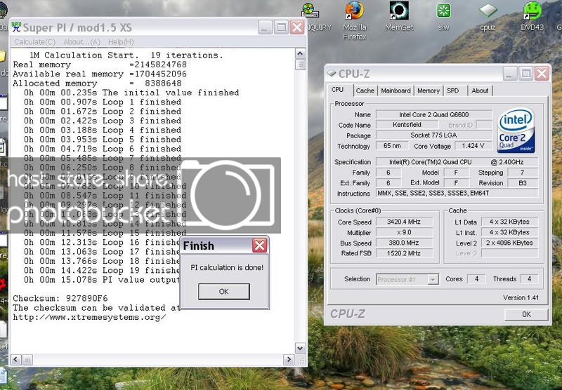Click the Instructions field listing MMX, SSE

click(457, 193)
